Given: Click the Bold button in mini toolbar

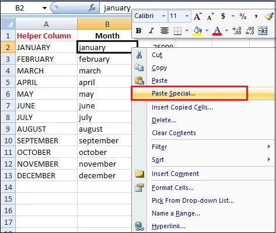Looking at the screenshot, I should (x=138, y=31).
